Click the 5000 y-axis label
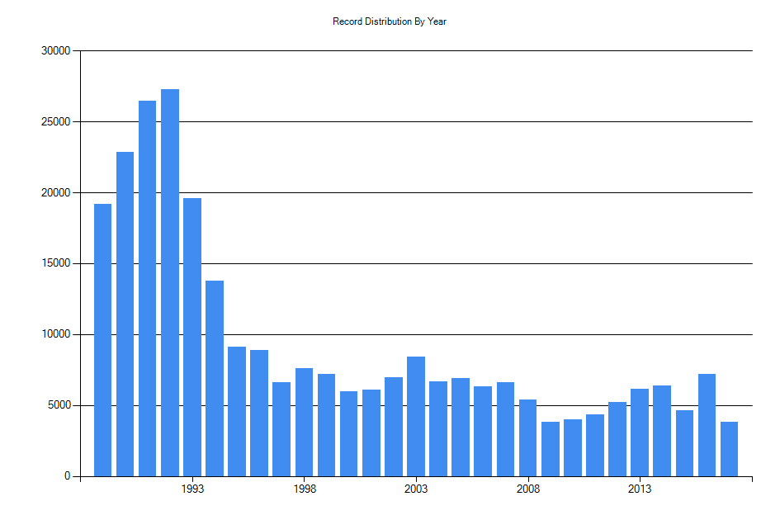 [x=59, y=405]
